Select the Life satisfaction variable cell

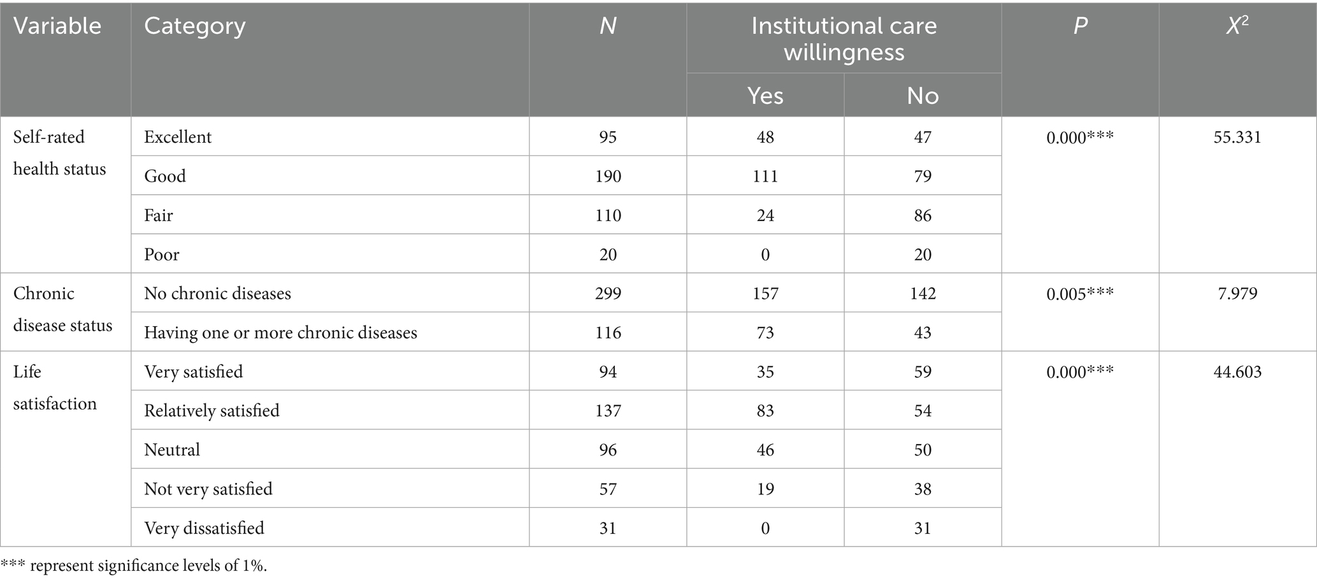click(x=55, y=387)
